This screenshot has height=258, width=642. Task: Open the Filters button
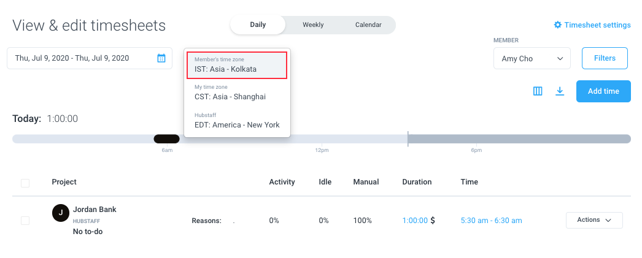click(605, 58)
